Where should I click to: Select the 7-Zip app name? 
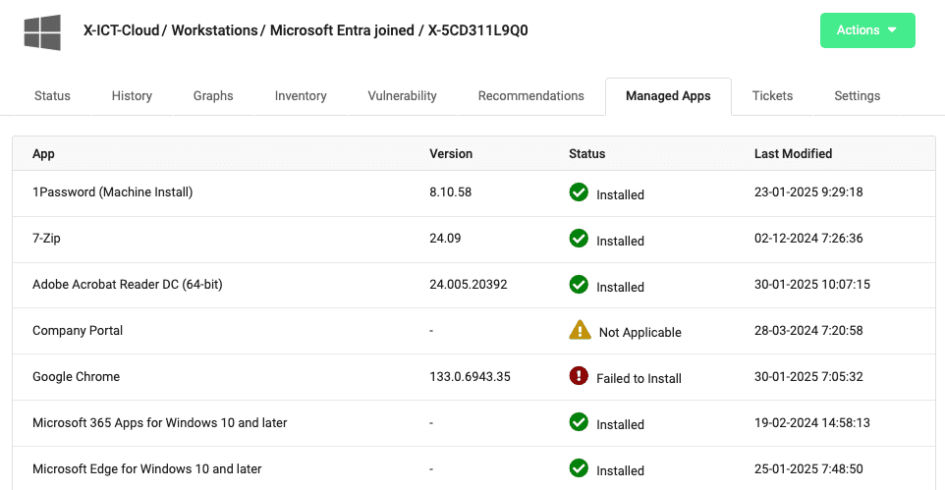click(x=46, y=238)
